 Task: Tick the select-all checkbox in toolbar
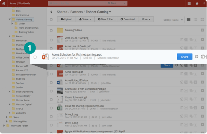[51, 20]
